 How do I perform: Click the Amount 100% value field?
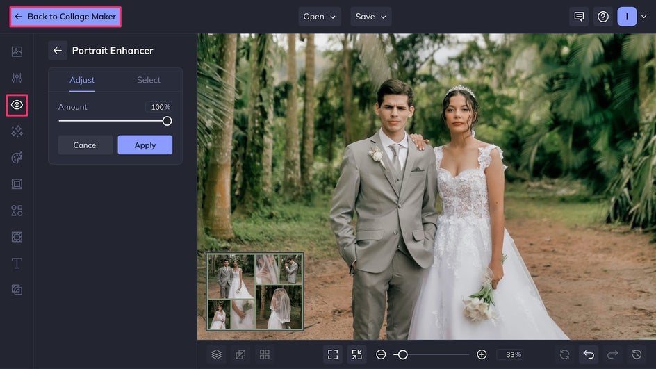161,107
